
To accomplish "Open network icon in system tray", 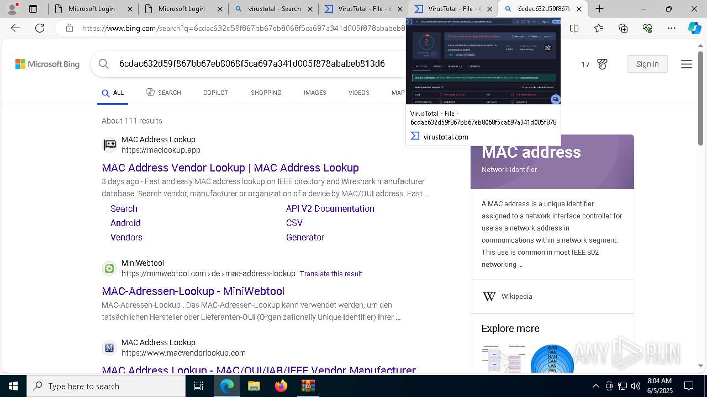I will [x=622, y=386].
